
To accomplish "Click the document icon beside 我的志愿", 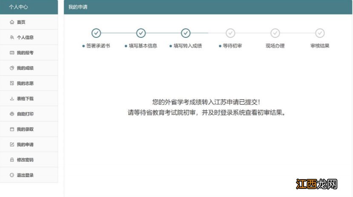I will click(12, 83).
